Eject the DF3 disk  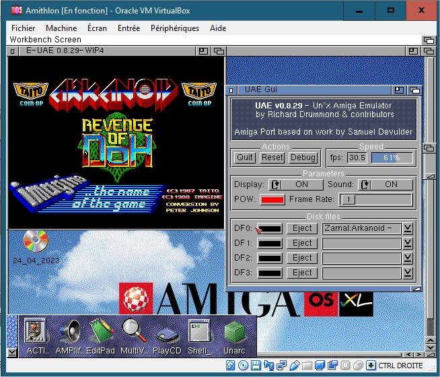pos(302,273)
